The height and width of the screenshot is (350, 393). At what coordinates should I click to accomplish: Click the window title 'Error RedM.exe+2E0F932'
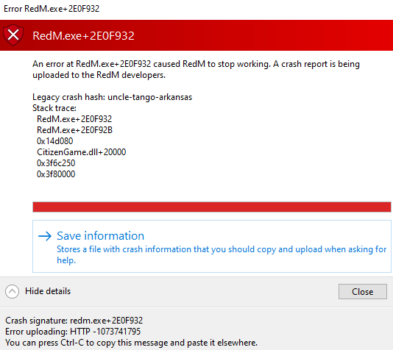(x=52, y=9)
